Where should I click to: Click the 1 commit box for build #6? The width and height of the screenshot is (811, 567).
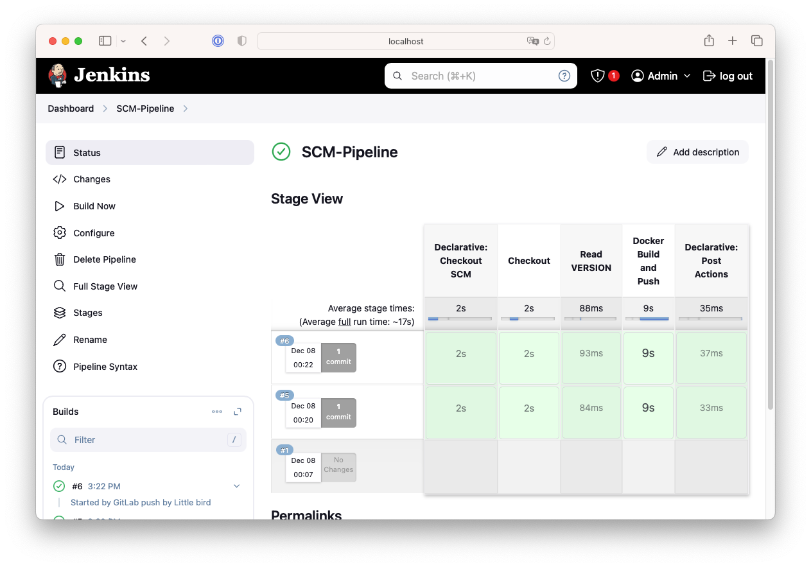338,358
